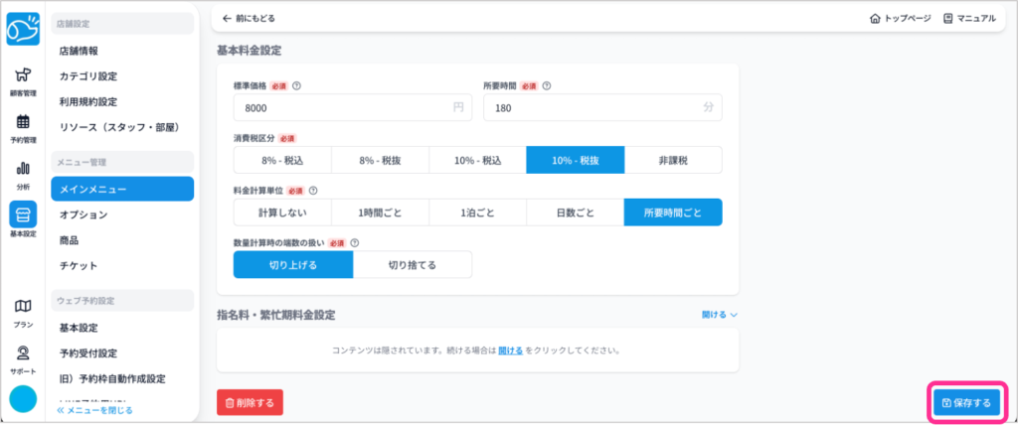
Task: Open カテゴリ設定 in sidebar menu
Action: coord(88,76)
